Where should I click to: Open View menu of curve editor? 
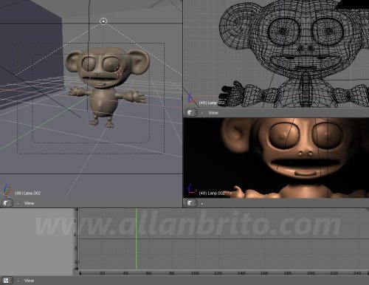click(29, 281)
